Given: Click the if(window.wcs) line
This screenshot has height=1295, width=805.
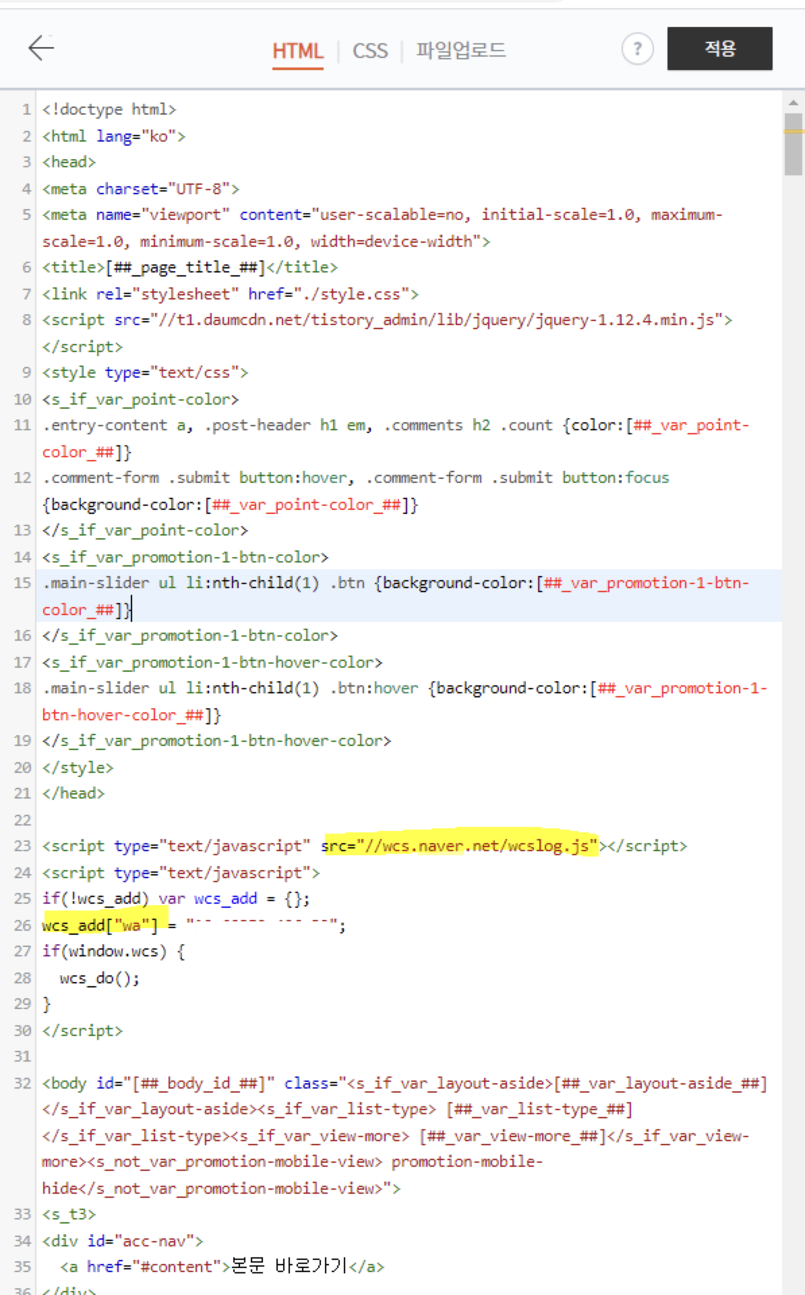Looking at the screenshot, I should (x=113, y=951).
